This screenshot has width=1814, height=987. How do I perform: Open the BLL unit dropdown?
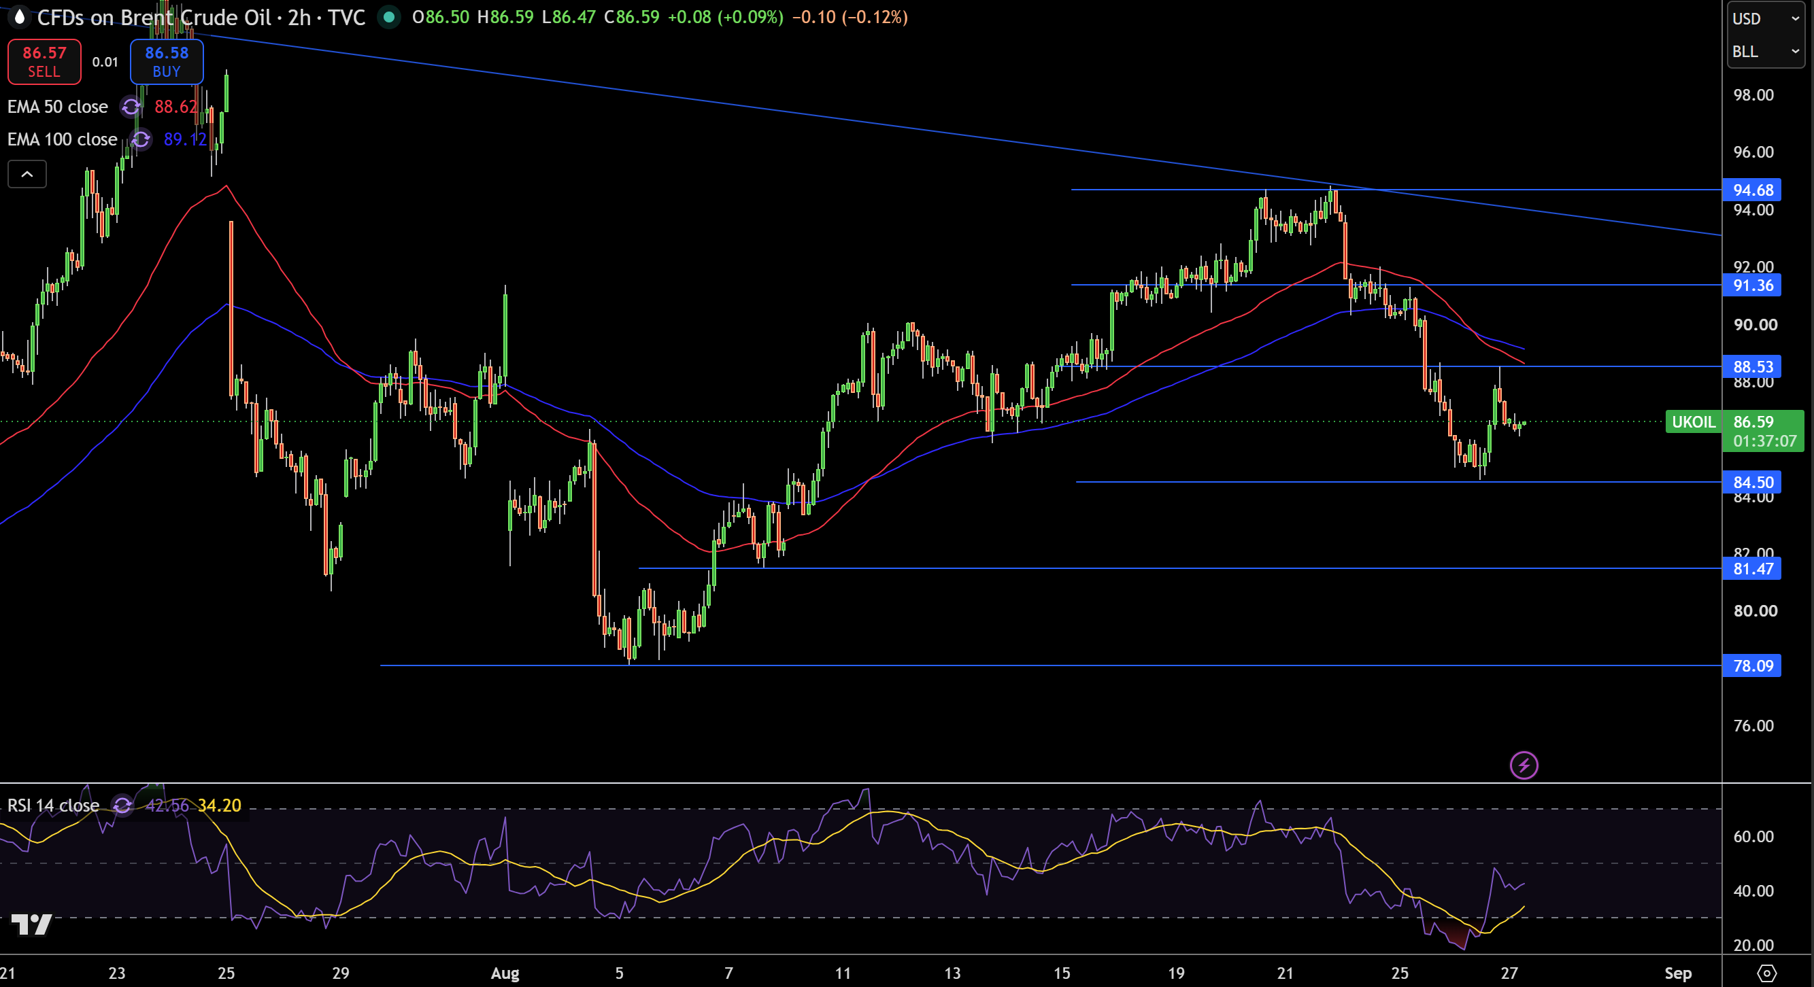1766,52
